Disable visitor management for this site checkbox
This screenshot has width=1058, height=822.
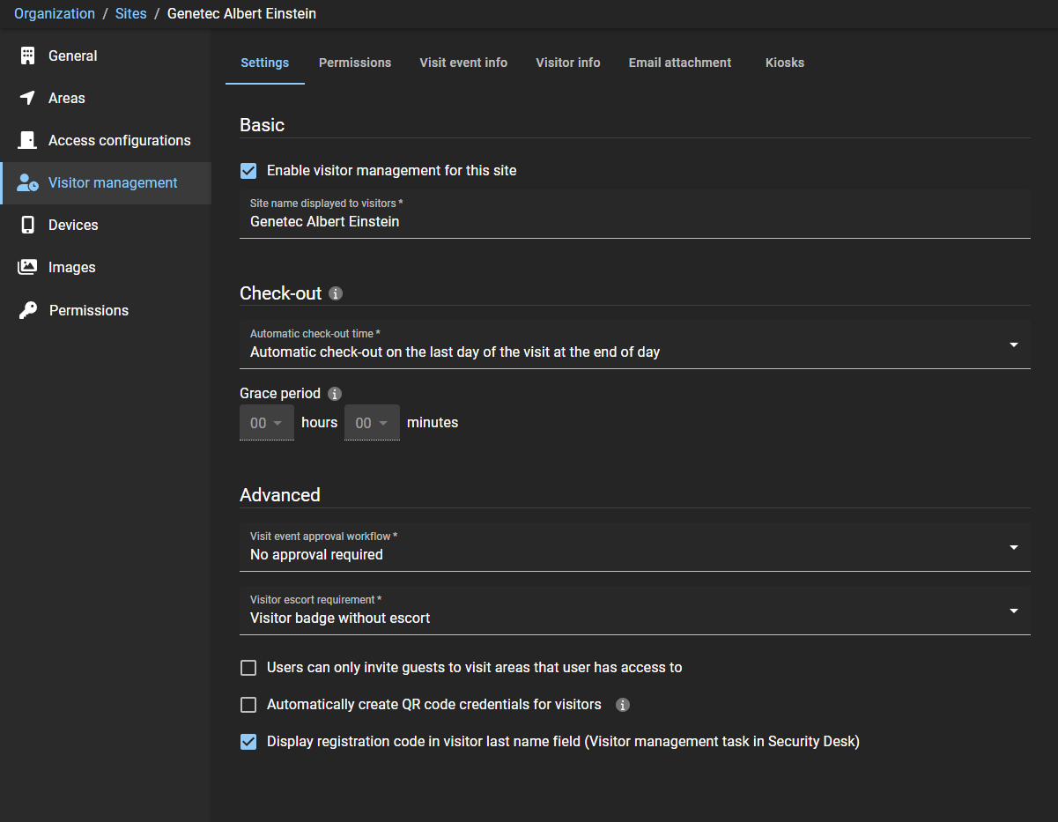click(248, 171)
